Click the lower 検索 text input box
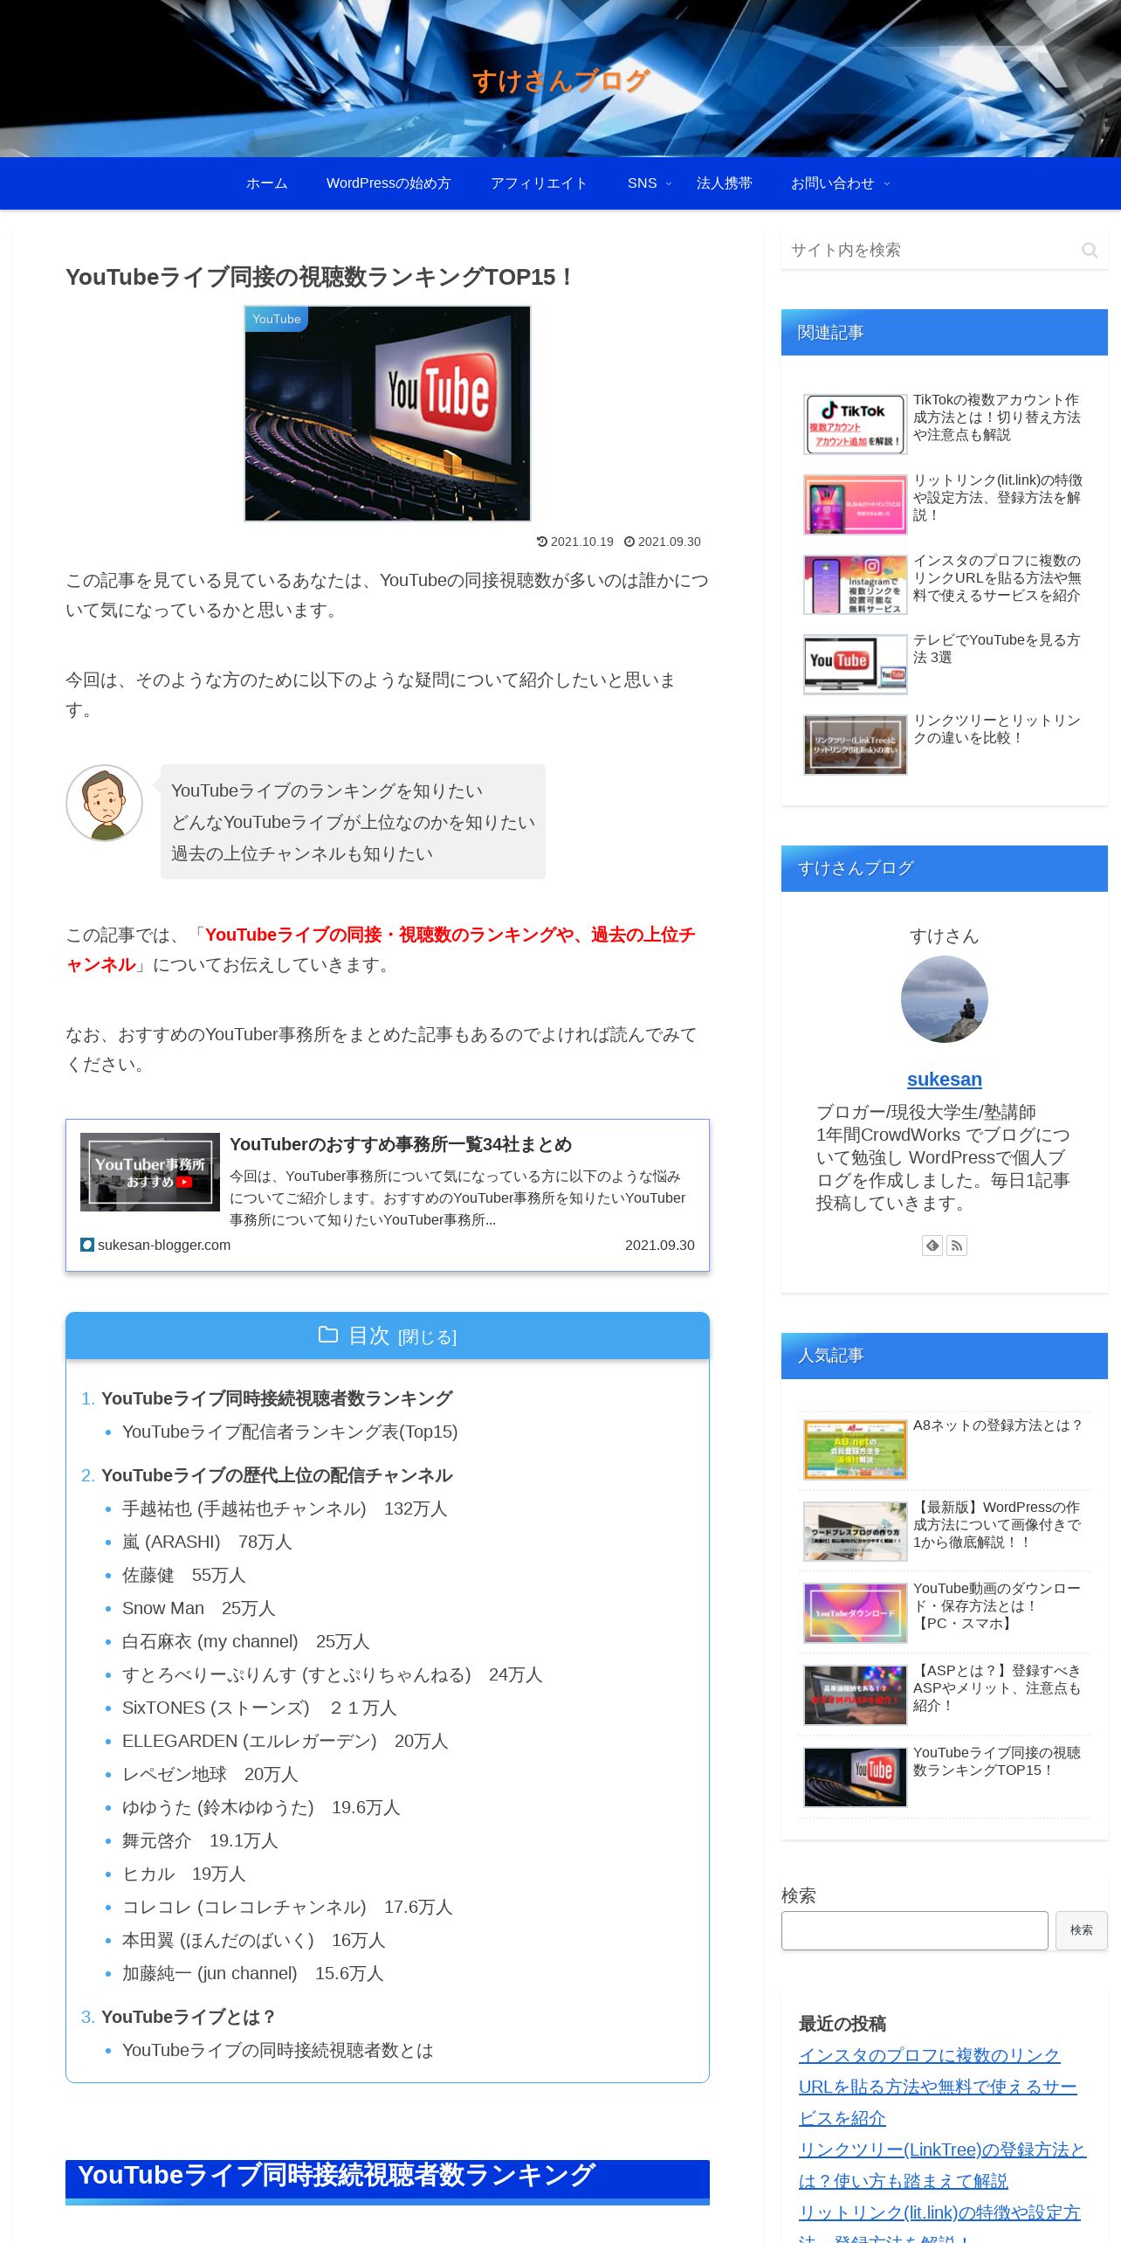This screenshot has width=1121, height=2243. (914, 1930)
